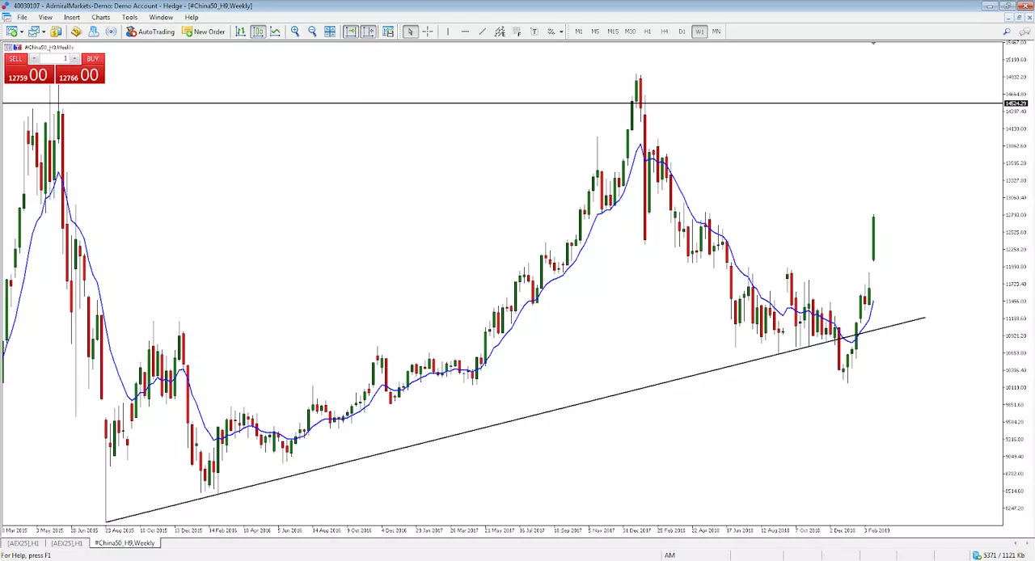Switch chart to Candlesticks mode
The height and width of the screenshot is (561, 1035).
click(x=258, y=32)
